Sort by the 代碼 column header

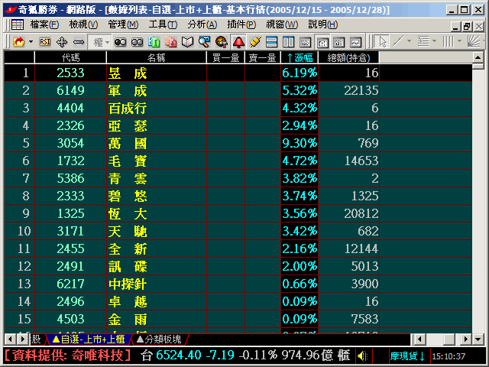[70, 58]
